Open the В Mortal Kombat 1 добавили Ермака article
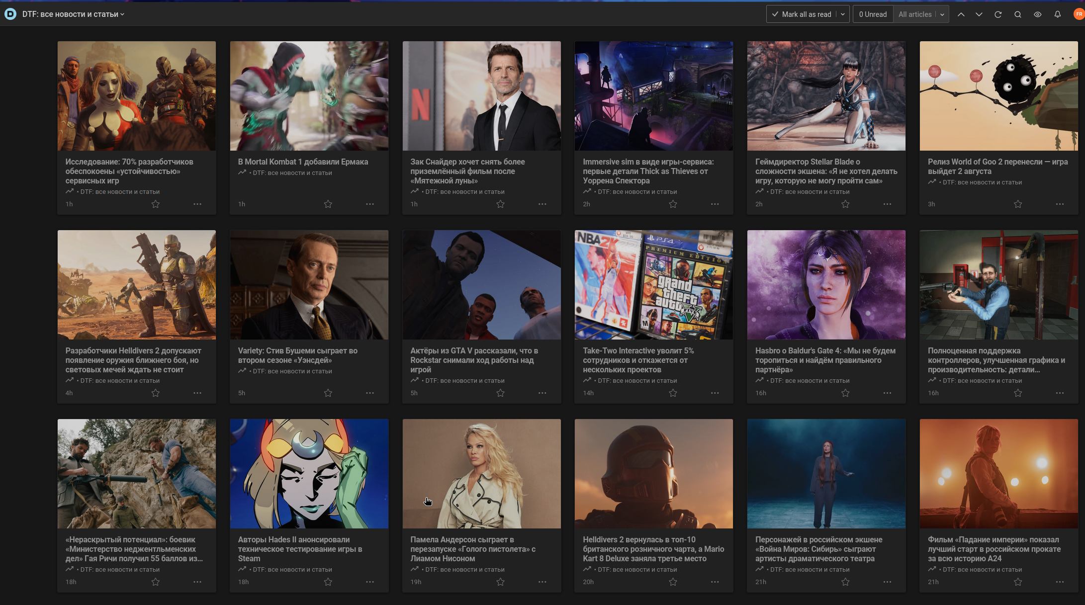 (x=303, y=162)
